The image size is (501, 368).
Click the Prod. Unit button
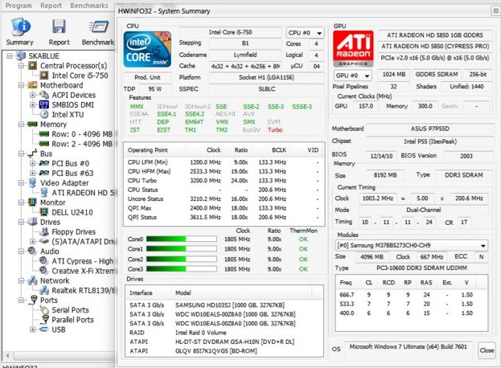pyautogui.click(x=147, y=78)
